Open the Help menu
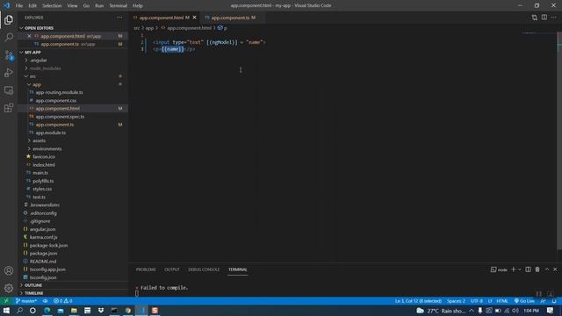Image resolution: width=562 pixels, height=316 pixels. tap(138, 6)
